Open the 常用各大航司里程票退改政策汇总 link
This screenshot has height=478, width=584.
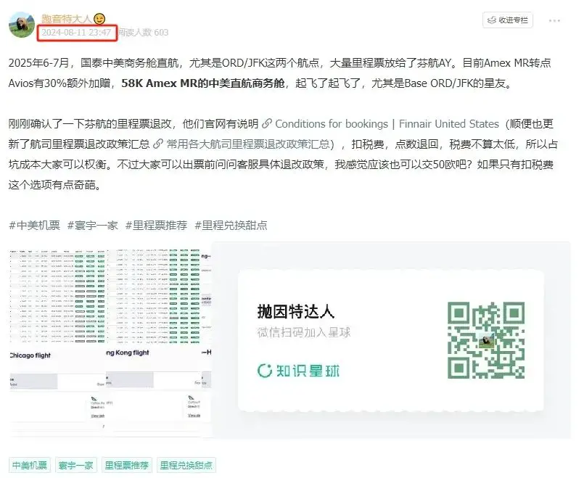(x=247, y=144)
